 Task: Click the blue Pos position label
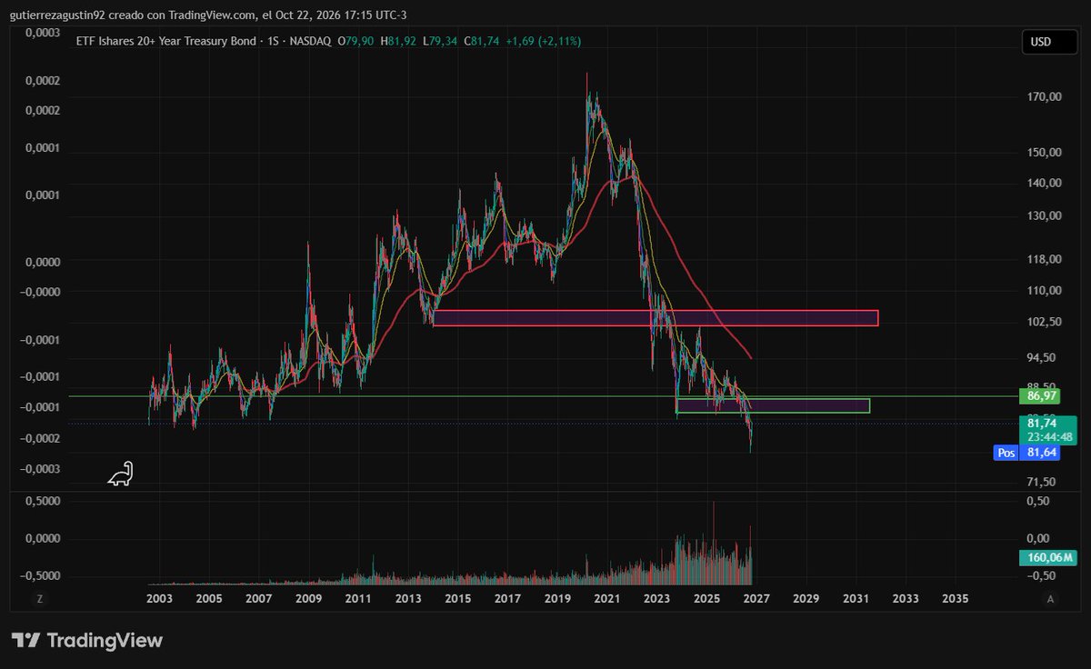tap(1006, 452)
